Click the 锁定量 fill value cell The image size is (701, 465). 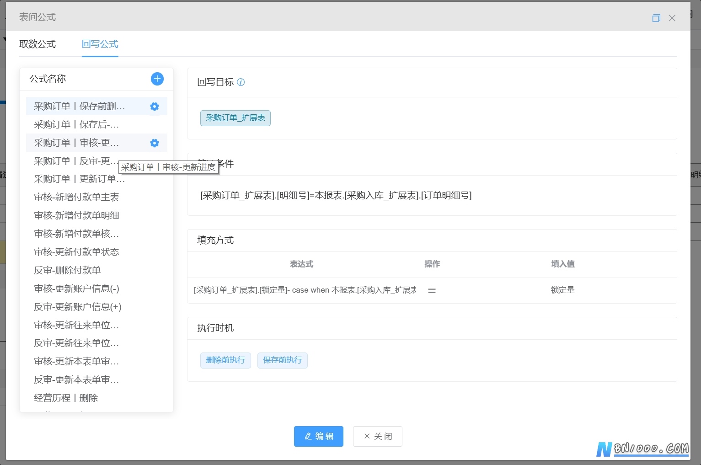click(x=563, y=290)
